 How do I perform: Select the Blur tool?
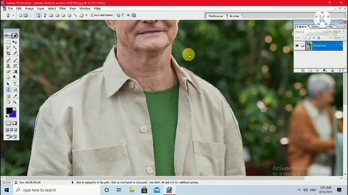pos(9,77)
